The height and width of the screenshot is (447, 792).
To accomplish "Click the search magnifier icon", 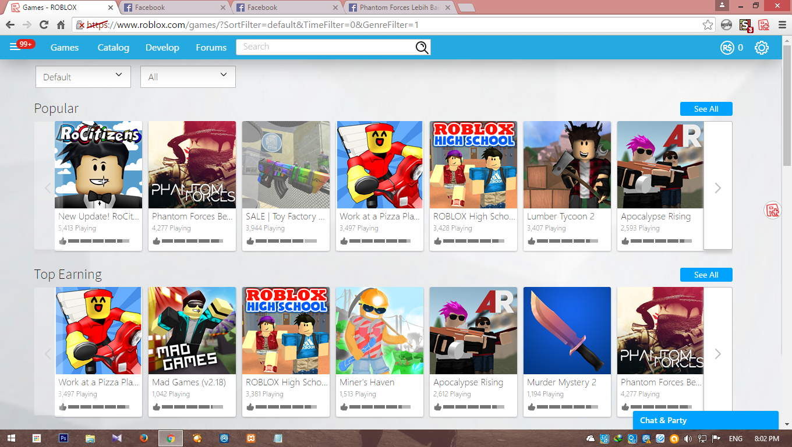I will 422,48.
